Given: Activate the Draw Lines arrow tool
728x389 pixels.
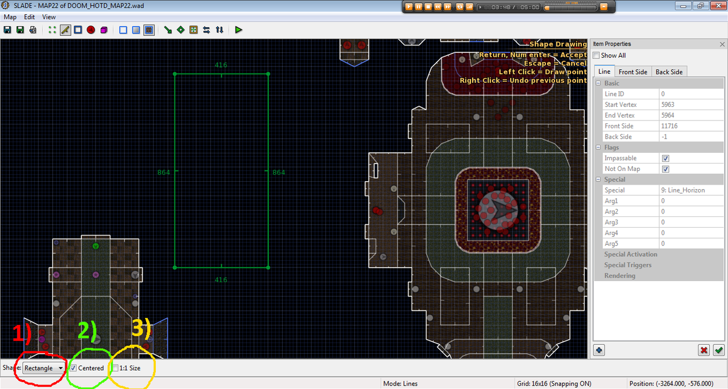Looking at the screenshot, I should point(168,30).
